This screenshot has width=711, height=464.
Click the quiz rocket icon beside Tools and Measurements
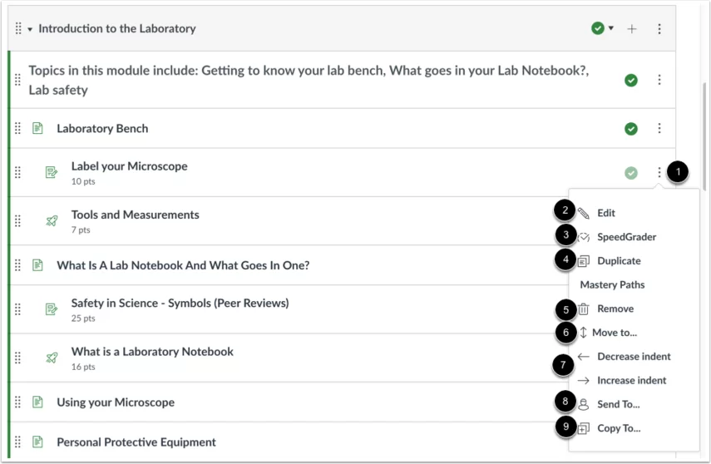click(x=52, y=221)
